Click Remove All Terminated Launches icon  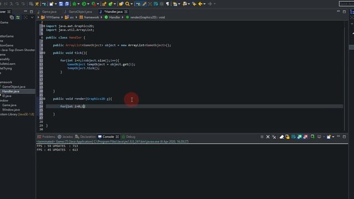click(x=274, y=137)
